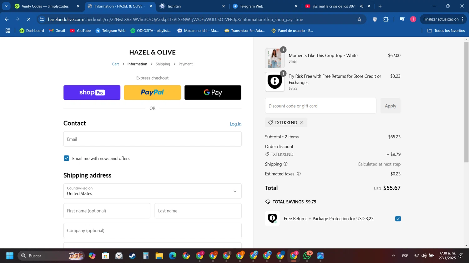Viewport: 469px width, 263px height.
Task: Close the Information - HAZEL & OLIVE tab
Action: pyautogui.click(x=151, y=6)
